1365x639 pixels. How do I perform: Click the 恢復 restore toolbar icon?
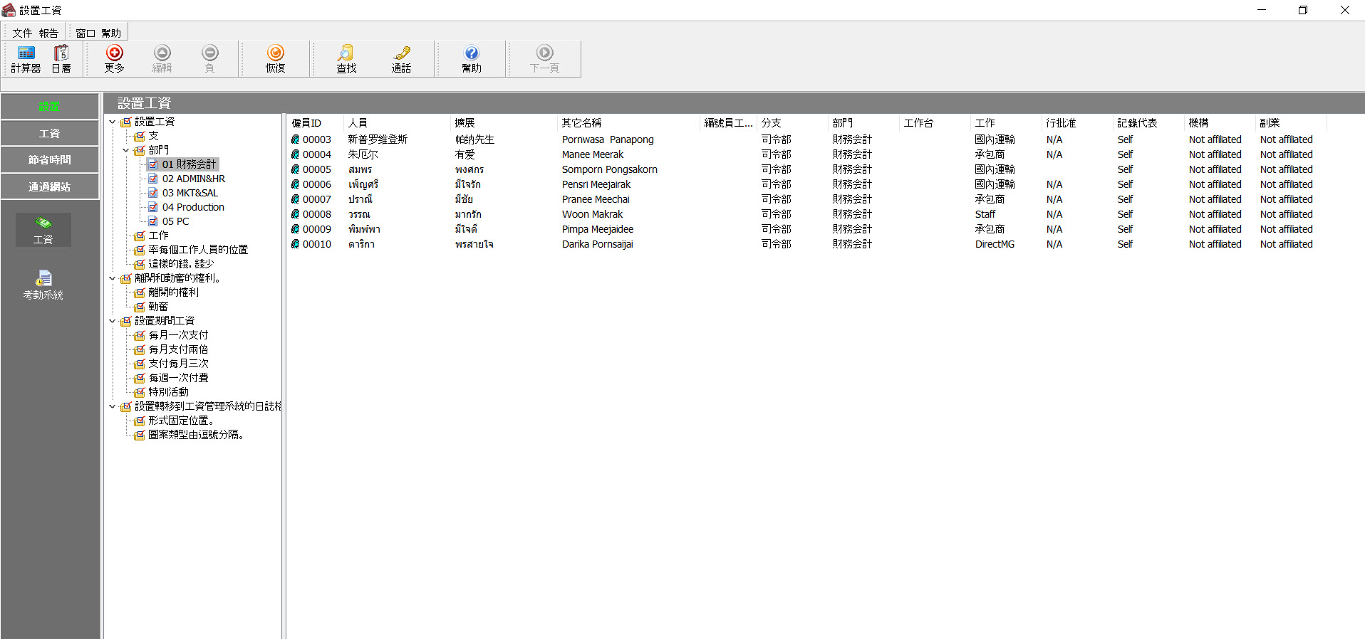276,53
